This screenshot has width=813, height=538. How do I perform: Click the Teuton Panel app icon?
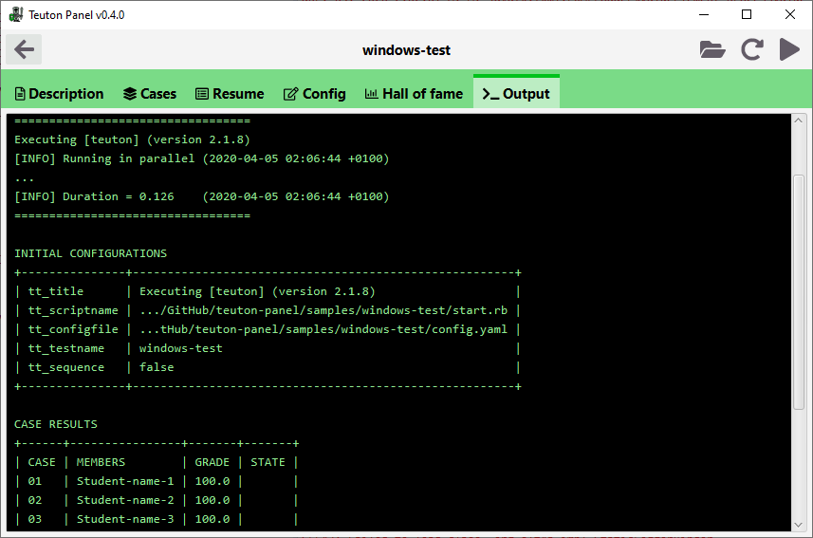(x=15, y=14)
